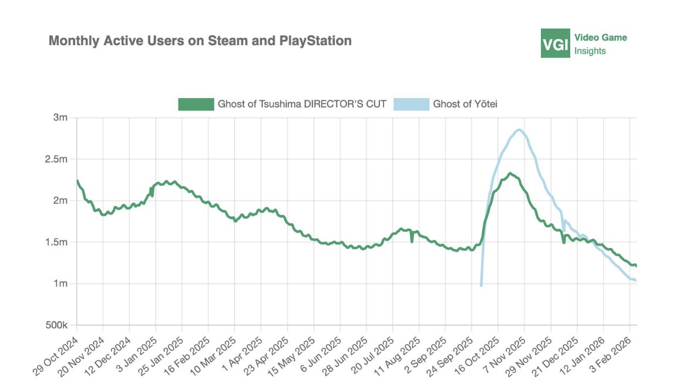Select the 3m y-axis label
Screen dimensions: 686x386
(x=60, y=118)
